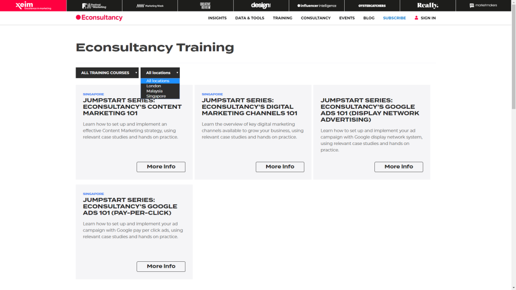Open More Info for Content Marketing 101
This screenshot has height=290, width=516.
tap(161, 167)
